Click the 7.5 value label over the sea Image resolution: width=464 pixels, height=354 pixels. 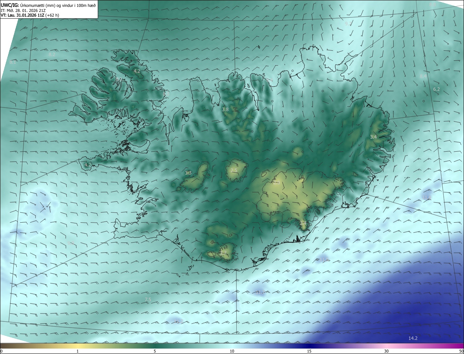(x=148, y=299)
